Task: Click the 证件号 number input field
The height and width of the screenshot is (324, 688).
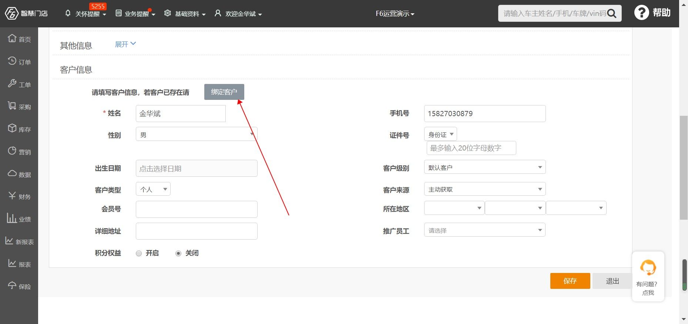Action: click(471, 148)
